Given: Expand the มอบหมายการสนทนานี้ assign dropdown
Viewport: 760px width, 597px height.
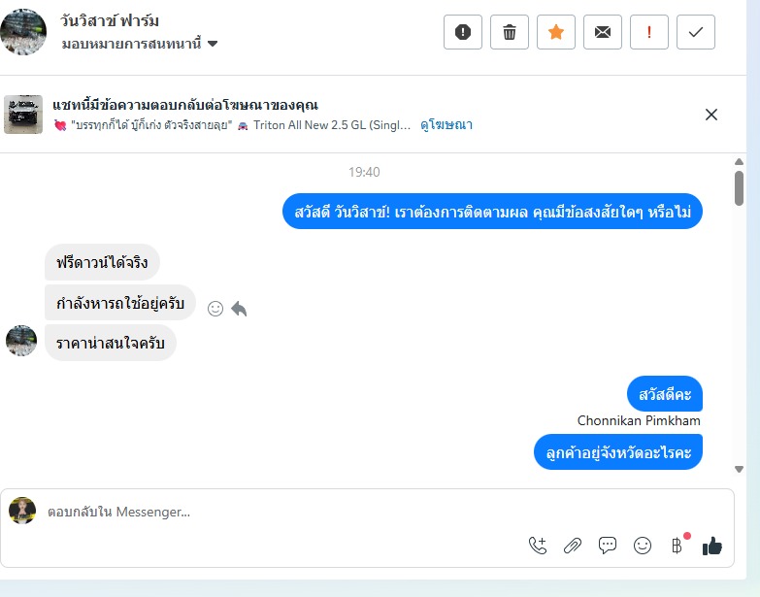Looking at the screenshot, I should [140, 44].
